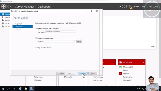Open the notifications flag with warning
The image size is (161, 91).
(x=131, y=7)
